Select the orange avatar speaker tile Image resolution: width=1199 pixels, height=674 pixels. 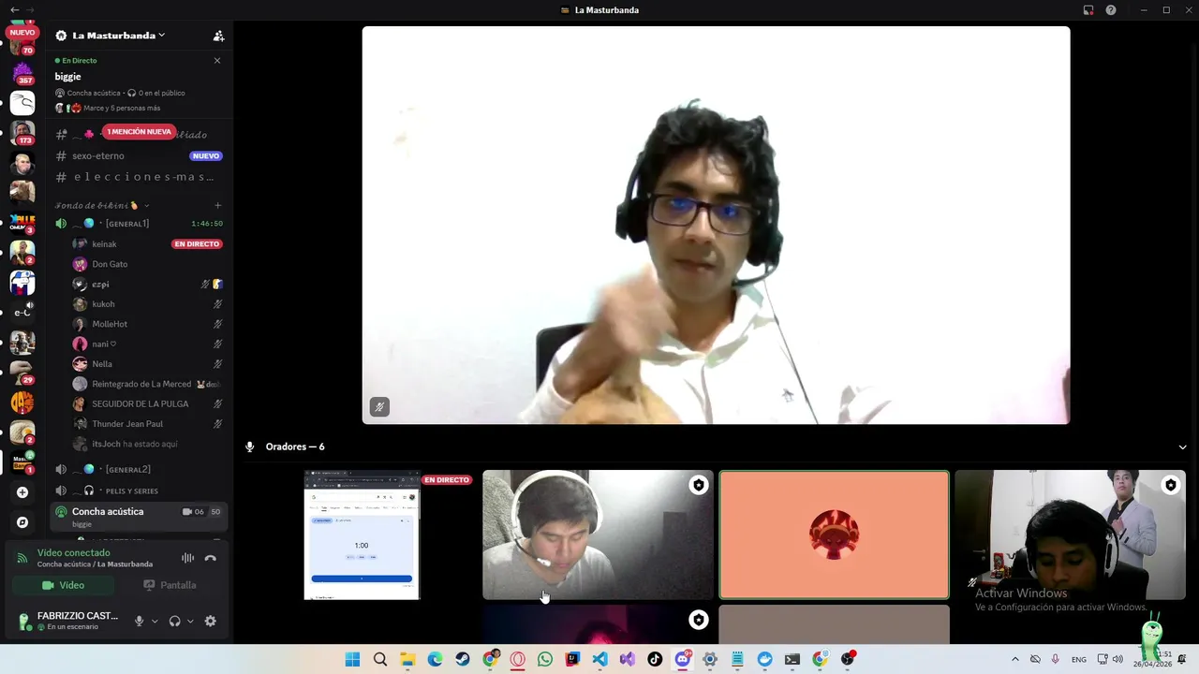coord(834,535)
